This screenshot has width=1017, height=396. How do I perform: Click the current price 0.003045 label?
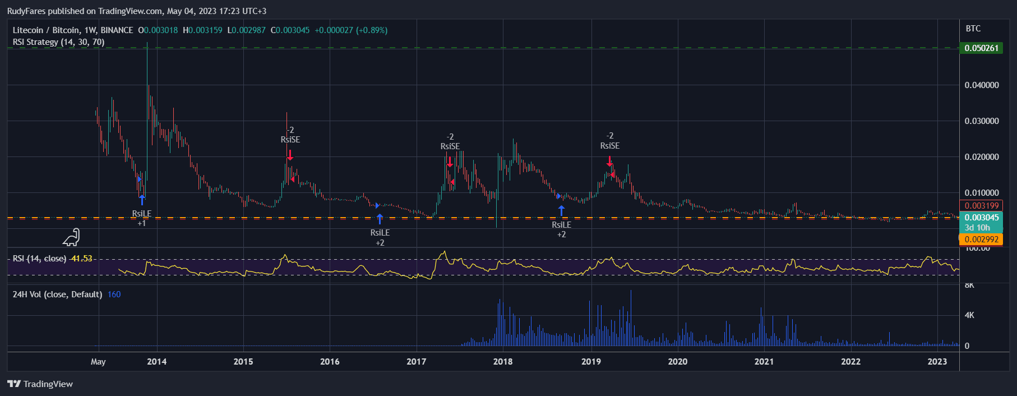click(981, 218)
